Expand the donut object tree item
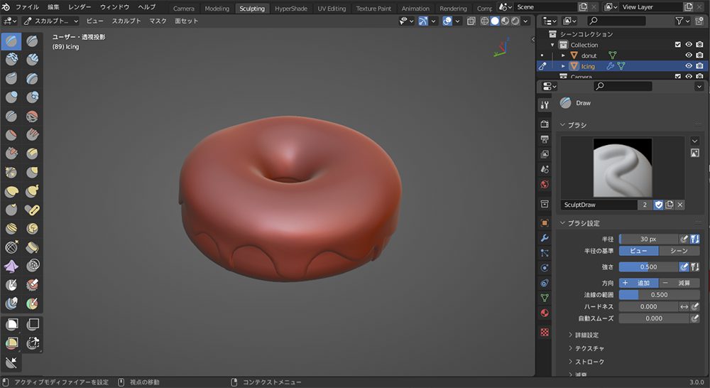 [563, 55]
